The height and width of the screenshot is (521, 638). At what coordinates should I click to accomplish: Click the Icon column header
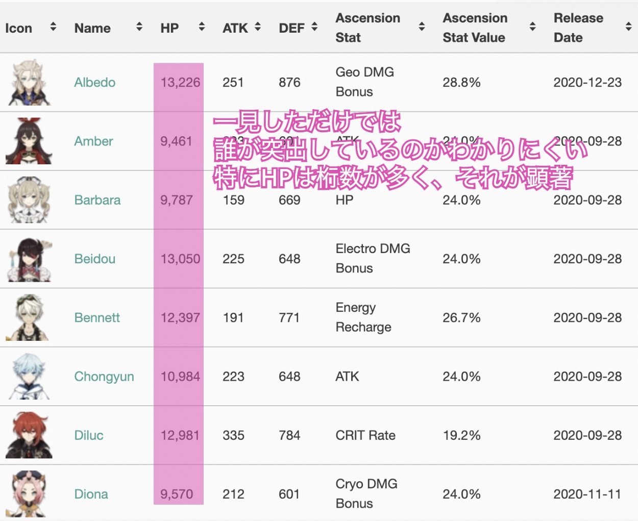[19, 28]
